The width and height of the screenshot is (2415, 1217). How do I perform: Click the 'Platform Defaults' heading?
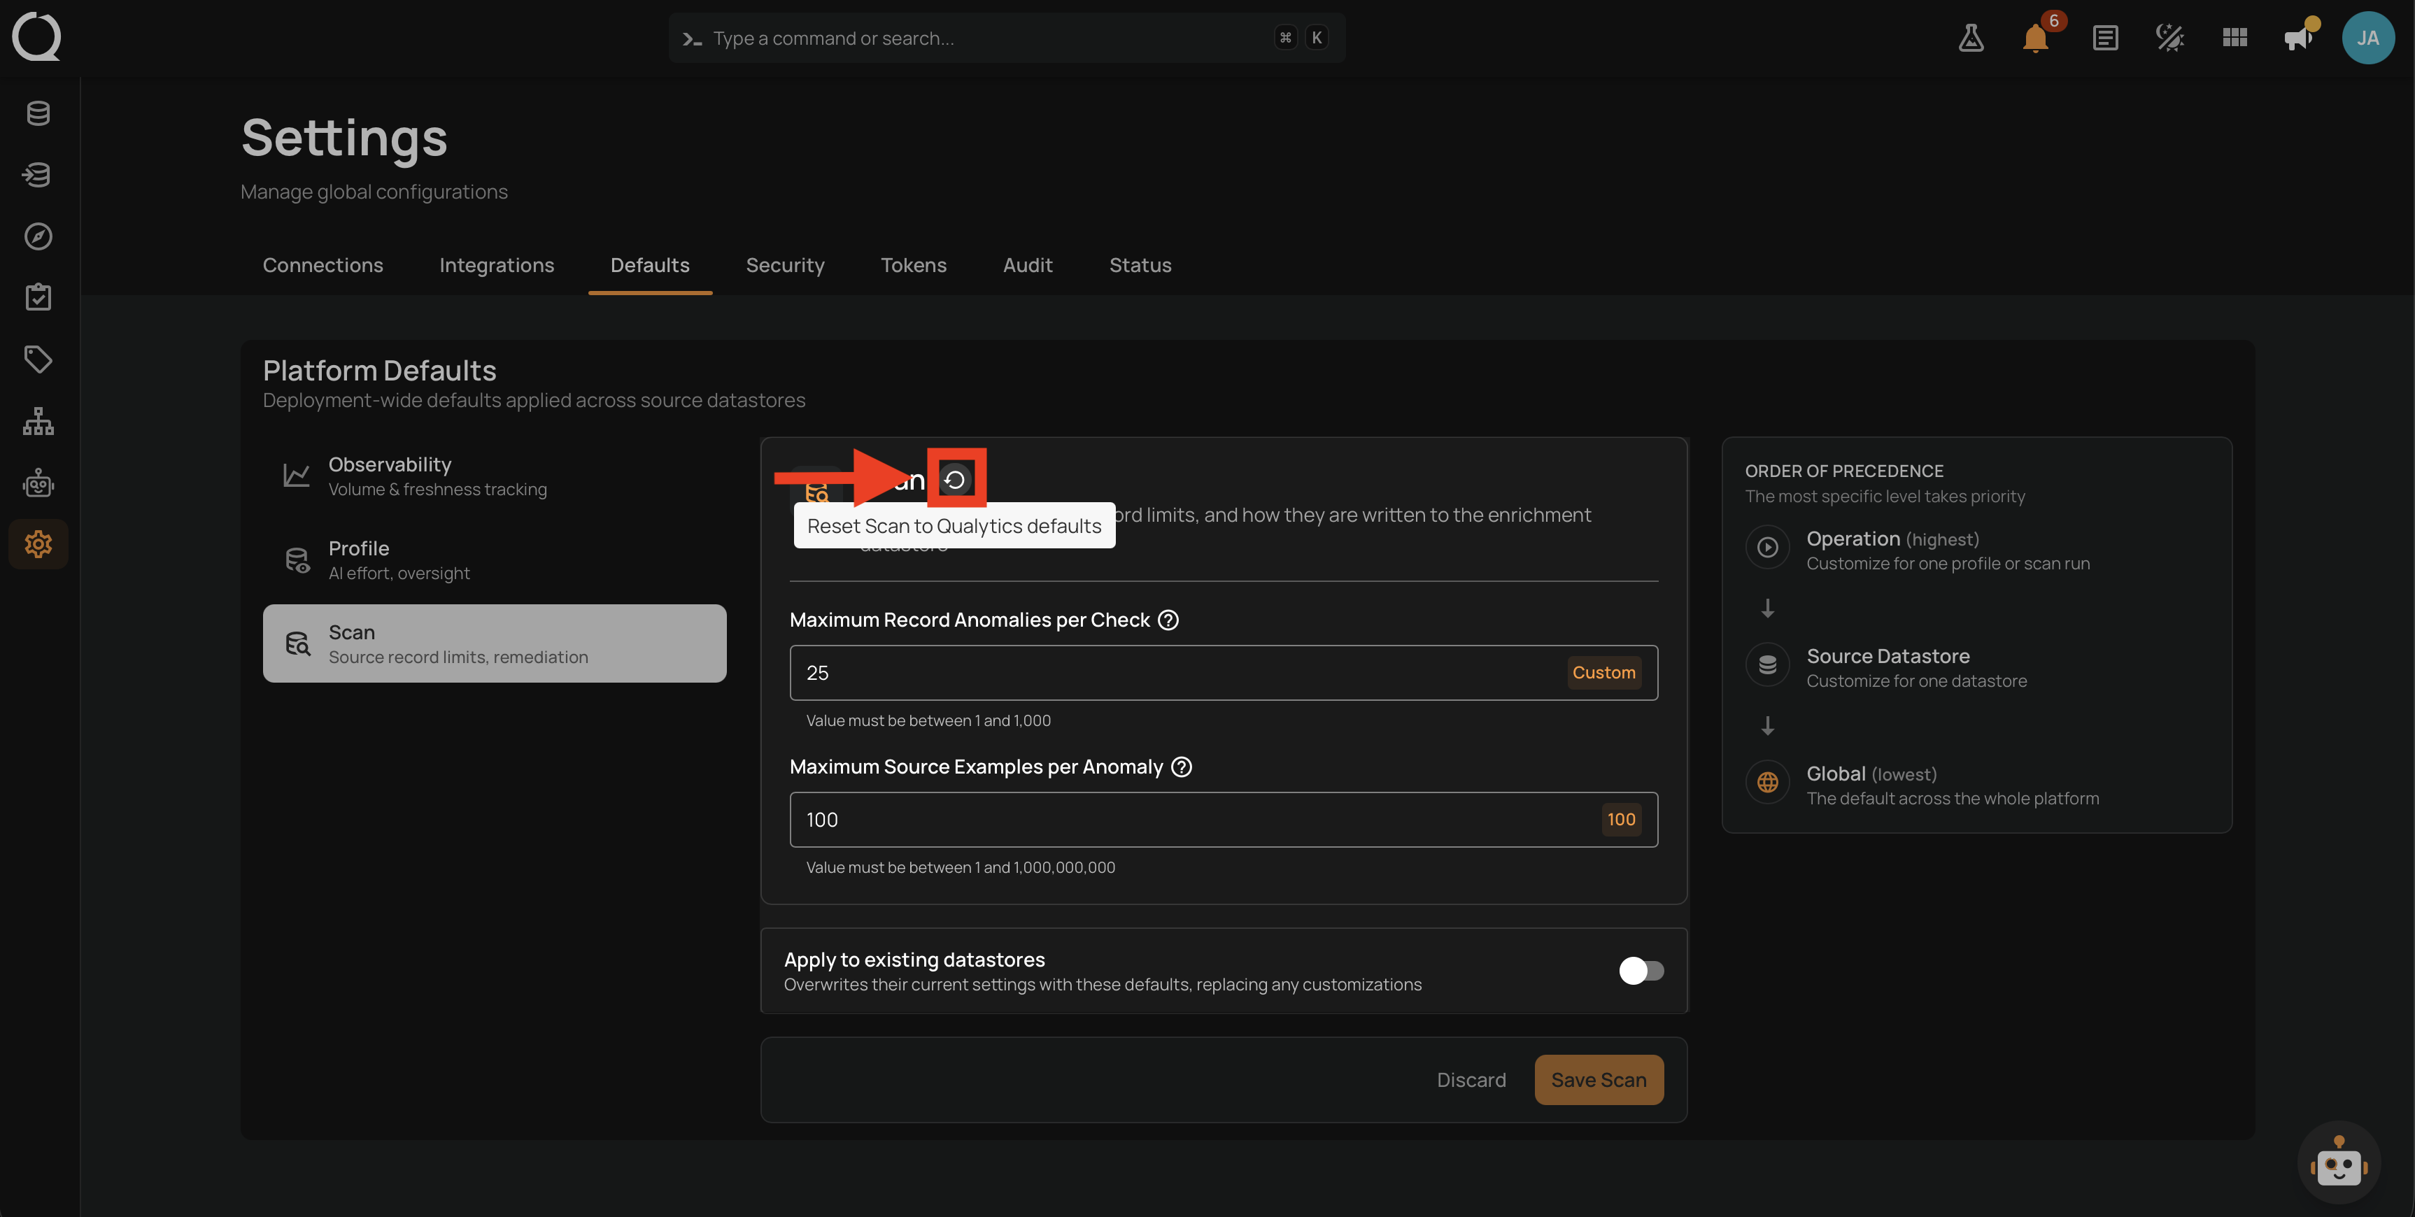coord(378,371)
